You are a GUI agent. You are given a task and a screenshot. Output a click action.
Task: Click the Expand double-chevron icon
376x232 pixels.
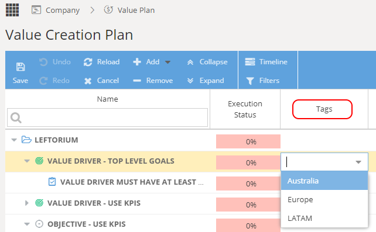point(190,81)
